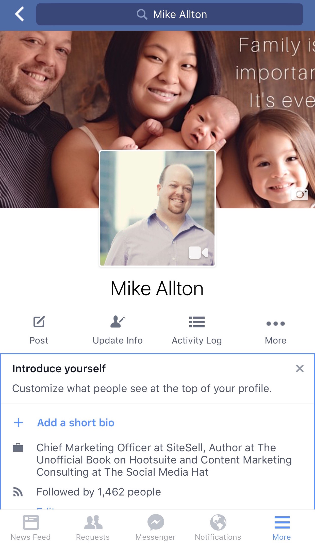Dismiss the Introduce yourself card

[300, 368]
